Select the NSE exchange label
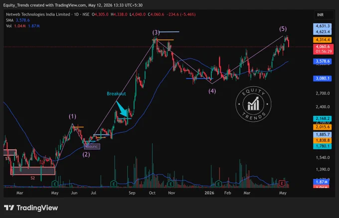 click(x=86, y=14)
